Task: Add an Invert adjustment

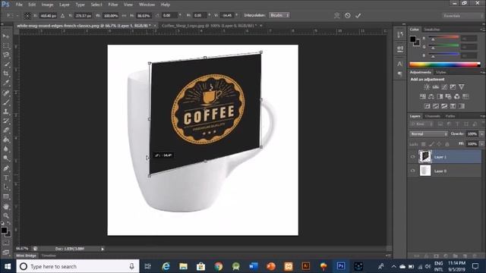Action: [x=427, y=106]
